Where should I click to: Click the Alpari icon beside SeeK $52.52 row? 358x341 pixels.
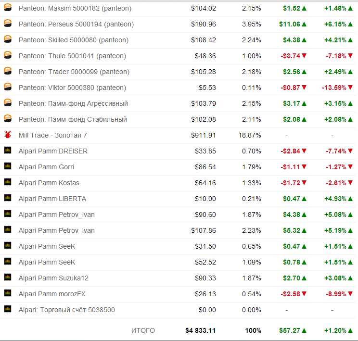[x=8, y=261]
